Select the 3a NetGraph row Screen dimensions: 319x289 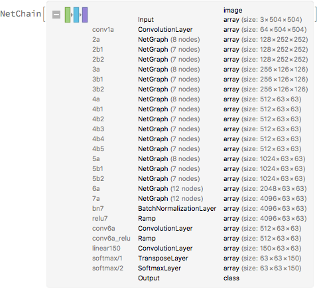click(200, 70)
